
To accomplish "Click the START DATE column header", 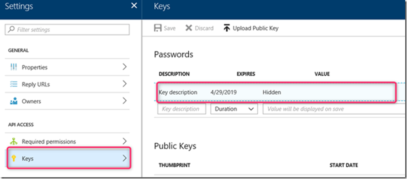I will 343,165.
